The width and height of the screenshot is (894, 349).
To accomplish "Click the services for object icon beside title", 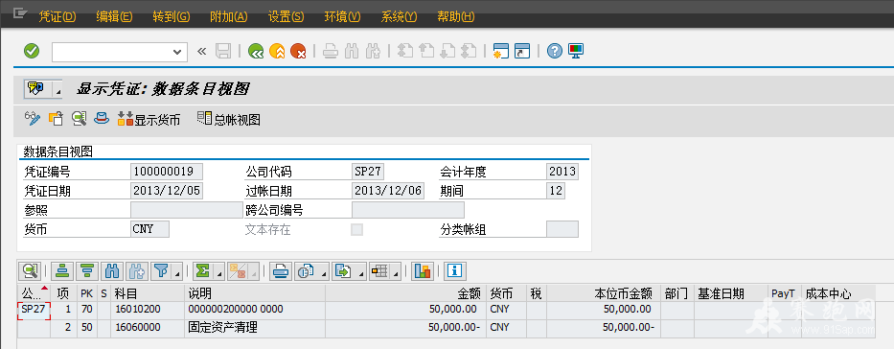I will click(35, 89).
